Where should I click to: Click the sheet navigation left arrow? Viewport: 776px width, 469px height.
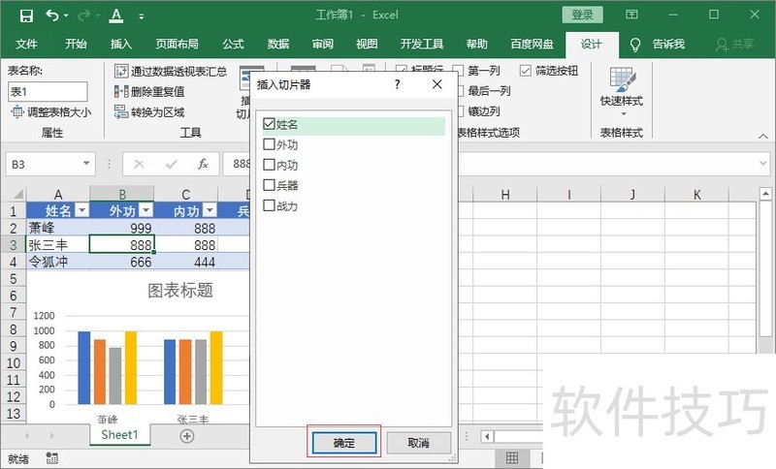tap(27, 436)
